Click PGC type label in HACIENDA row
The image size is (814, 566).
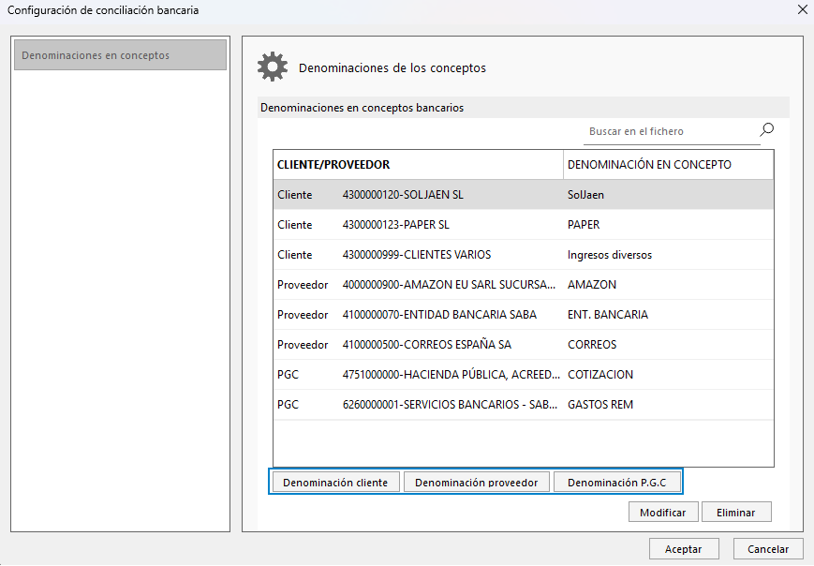(289, 375)
